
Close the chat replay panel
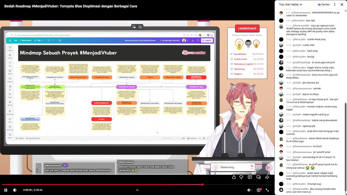[342, 4]
